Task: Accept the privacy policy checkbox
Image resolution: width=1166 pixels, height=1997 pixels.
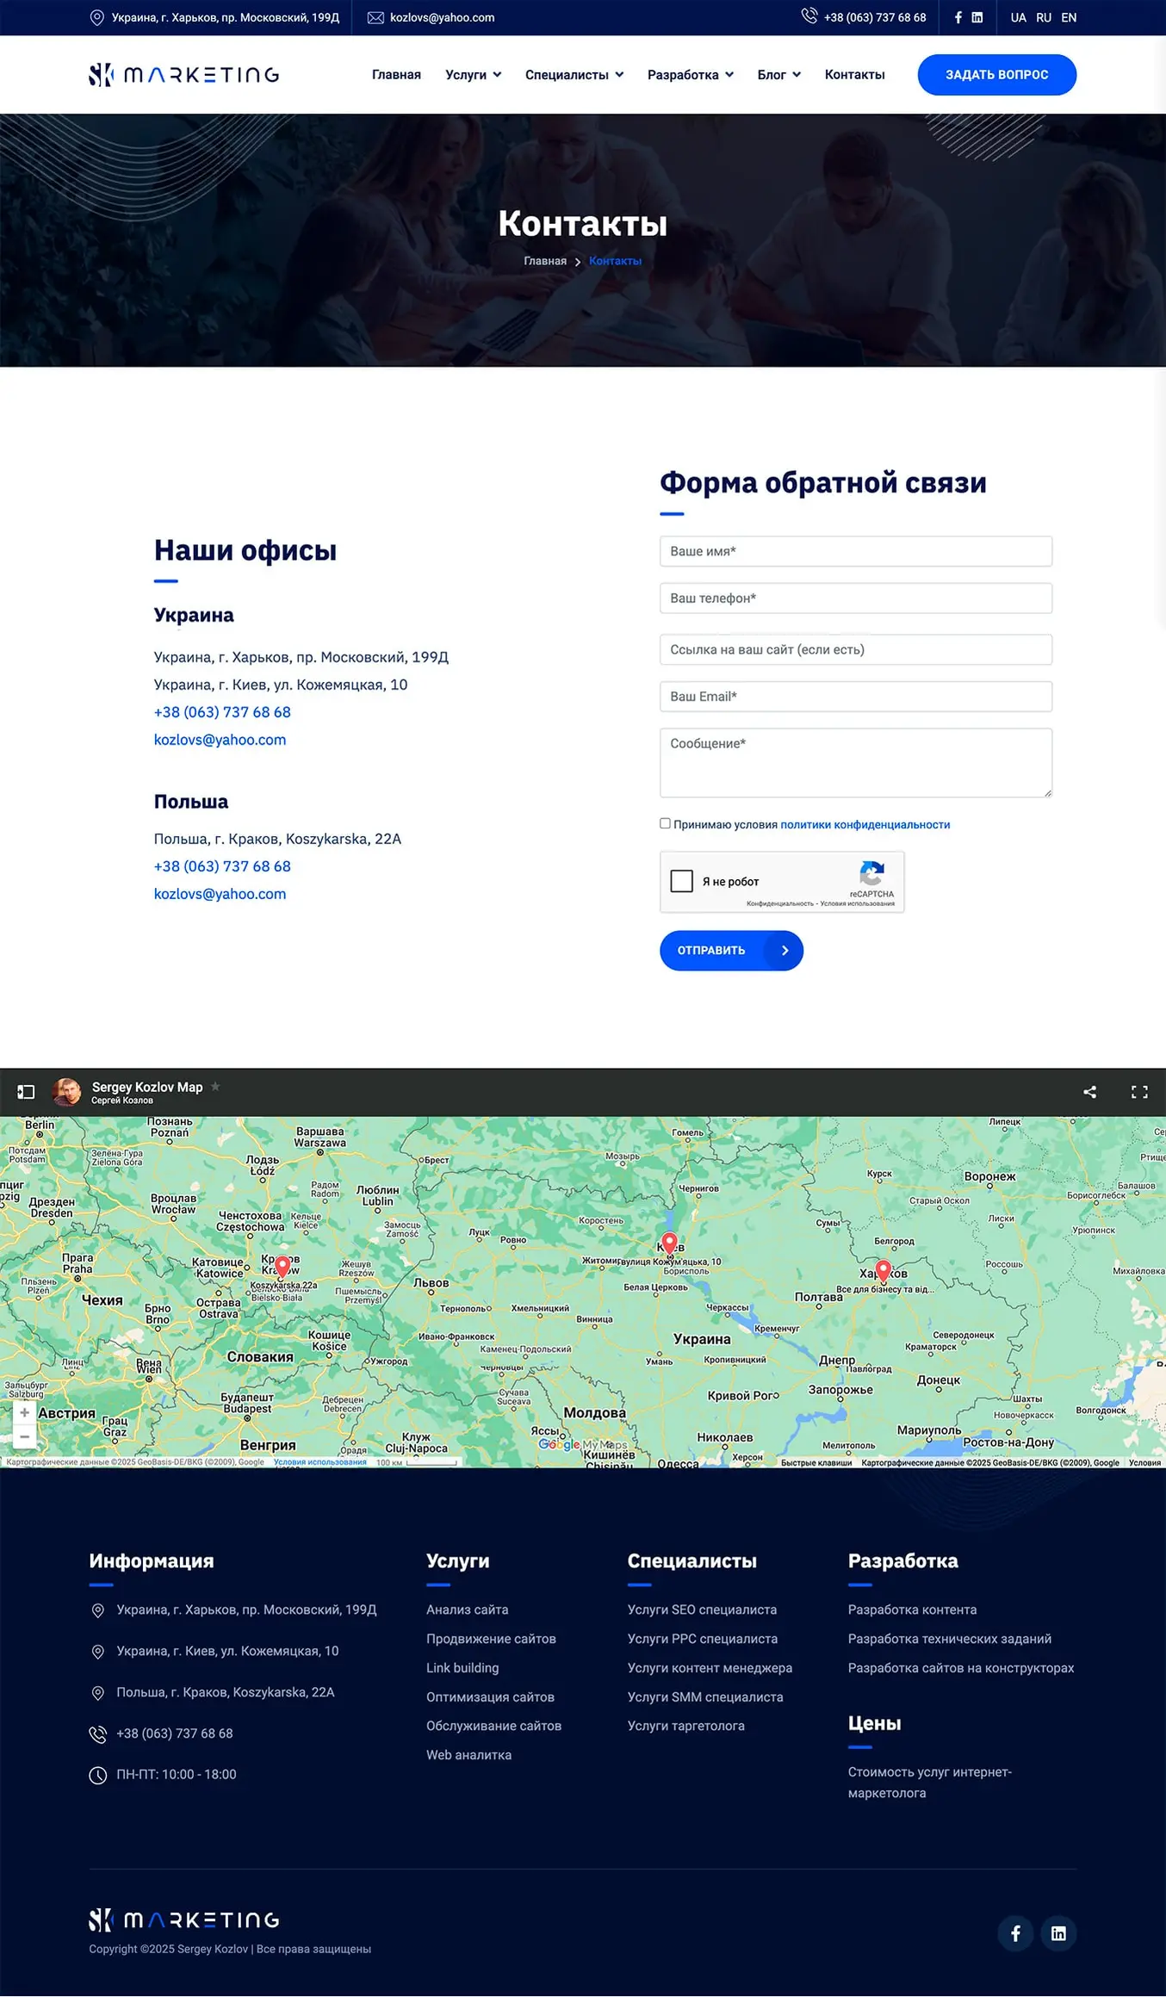Action: [x=665, y=823]
